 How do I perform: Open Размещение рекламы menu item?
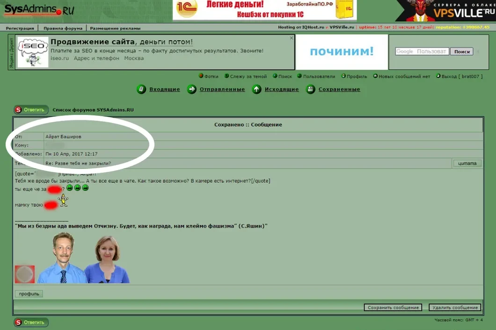click(115, 28)
